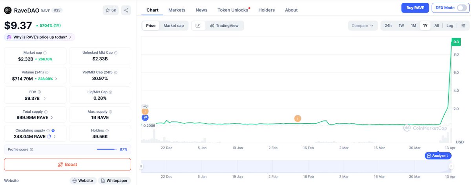Open the About tab
This screenshot has height=185, width=471.
tap(291, 10)
